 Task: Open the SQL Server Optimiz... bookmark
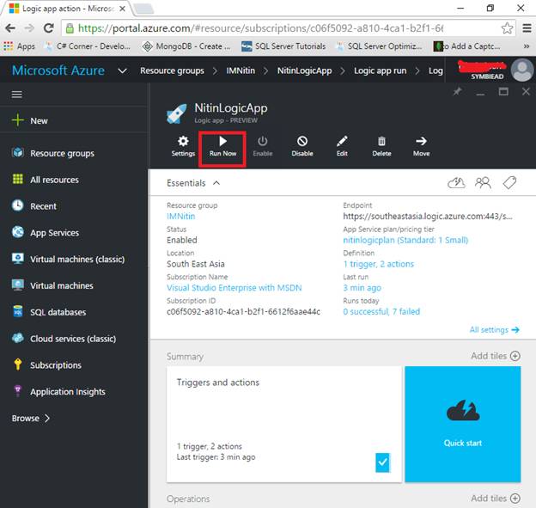coord(379,46)
